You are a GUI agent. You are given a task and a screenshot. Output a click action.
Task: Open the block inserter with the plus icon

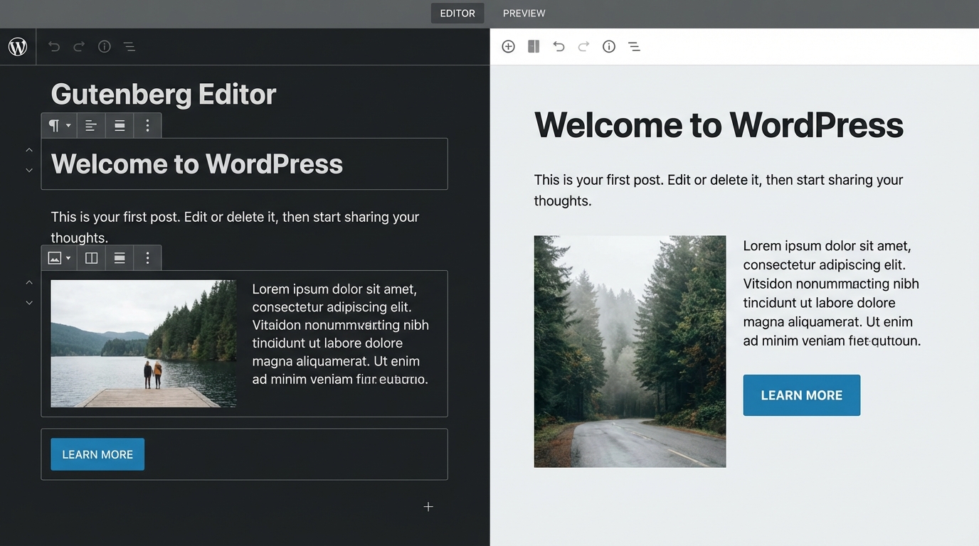tap(509, 46)
